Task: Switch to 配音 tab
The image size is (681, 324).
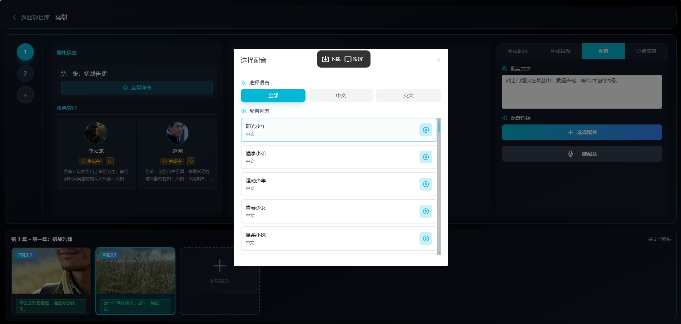Action: pyautogui.click(x=603, y=51)
